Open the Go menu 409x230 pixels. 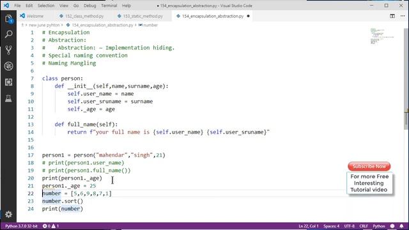(76, 6)
